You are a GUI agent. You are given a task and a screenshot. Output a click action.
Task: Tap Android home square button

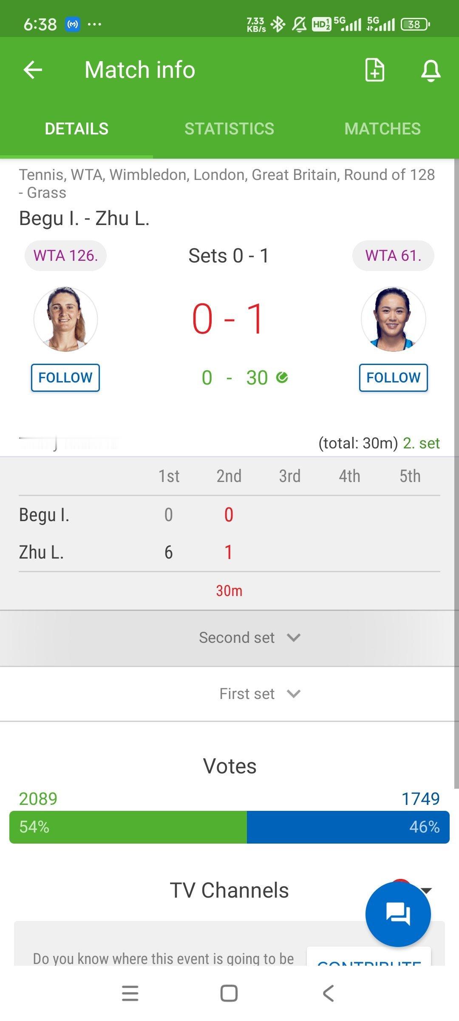[229, 993]
